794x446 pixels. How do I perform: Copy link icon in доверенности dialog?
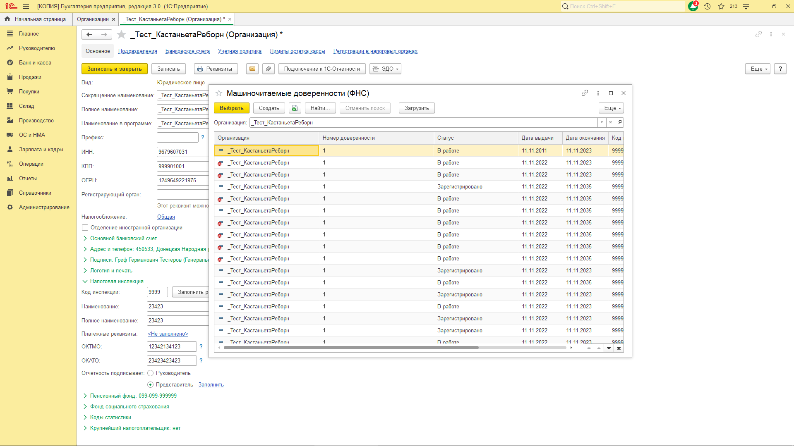(585, 93)
